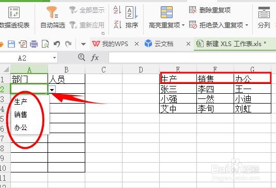Expand the 拒绝录入重复项 dropdown arrow
Image resolution: width=276 pixels, height=188 pixels.
(x=247, y=25)
